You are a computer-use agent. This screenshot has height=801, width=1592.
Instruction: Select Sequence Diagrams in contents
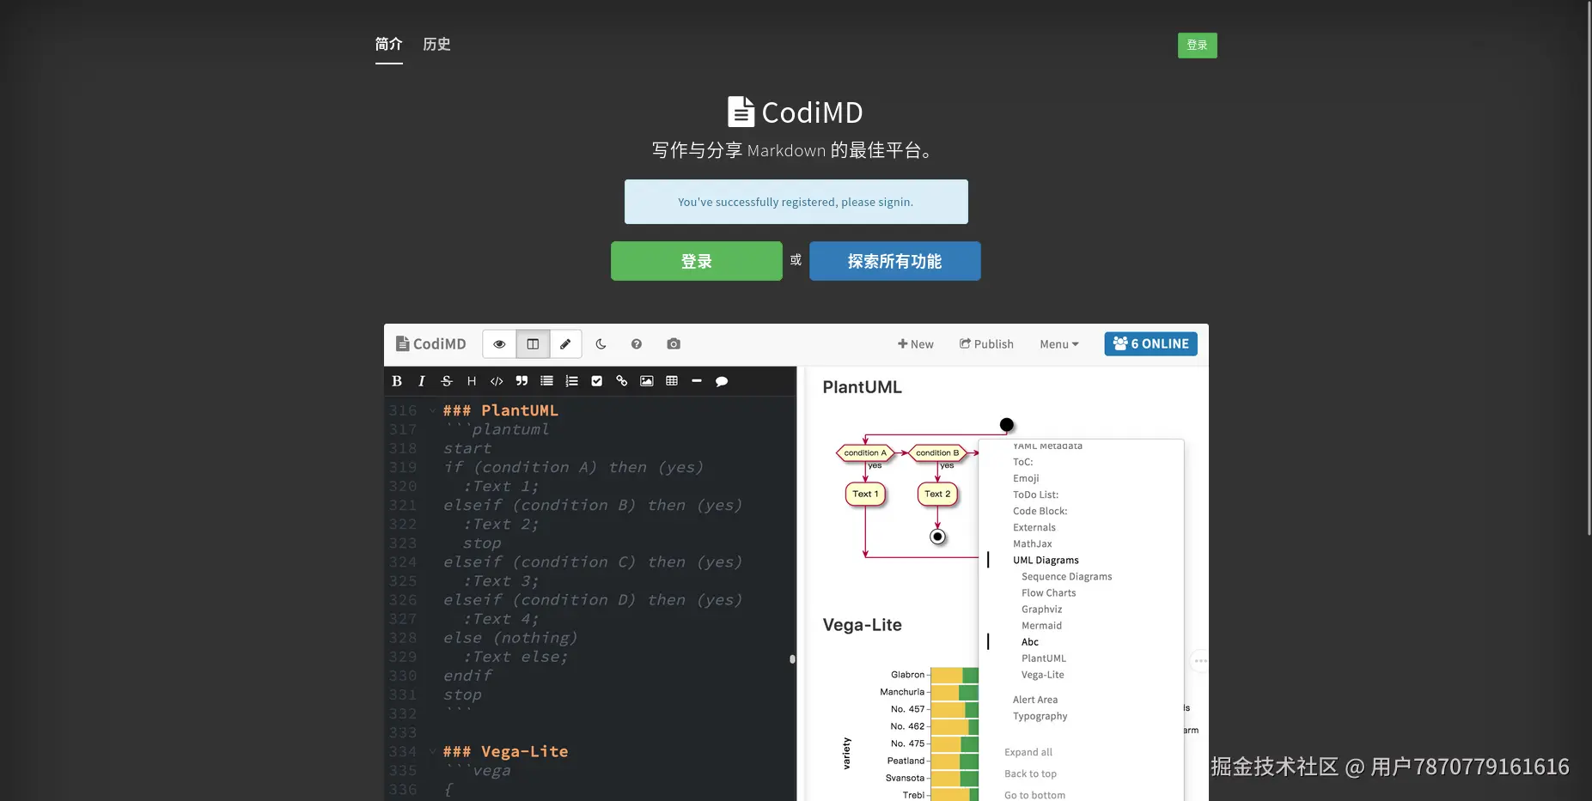pos(1067,577)
